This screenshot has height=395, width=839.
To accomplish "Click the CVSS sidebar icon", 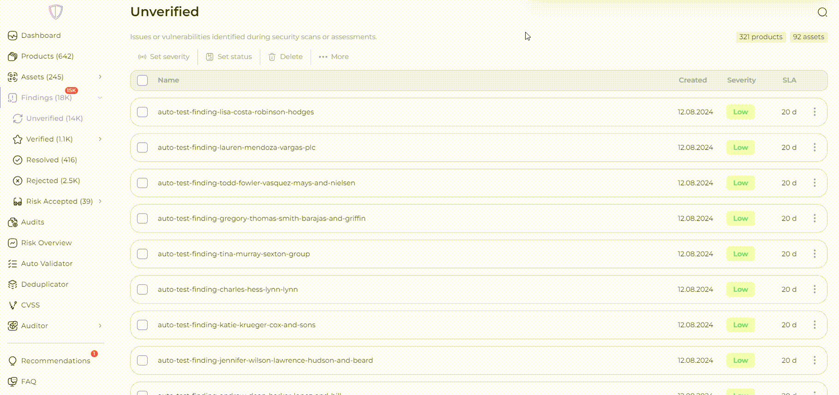I will pos(12,305).
